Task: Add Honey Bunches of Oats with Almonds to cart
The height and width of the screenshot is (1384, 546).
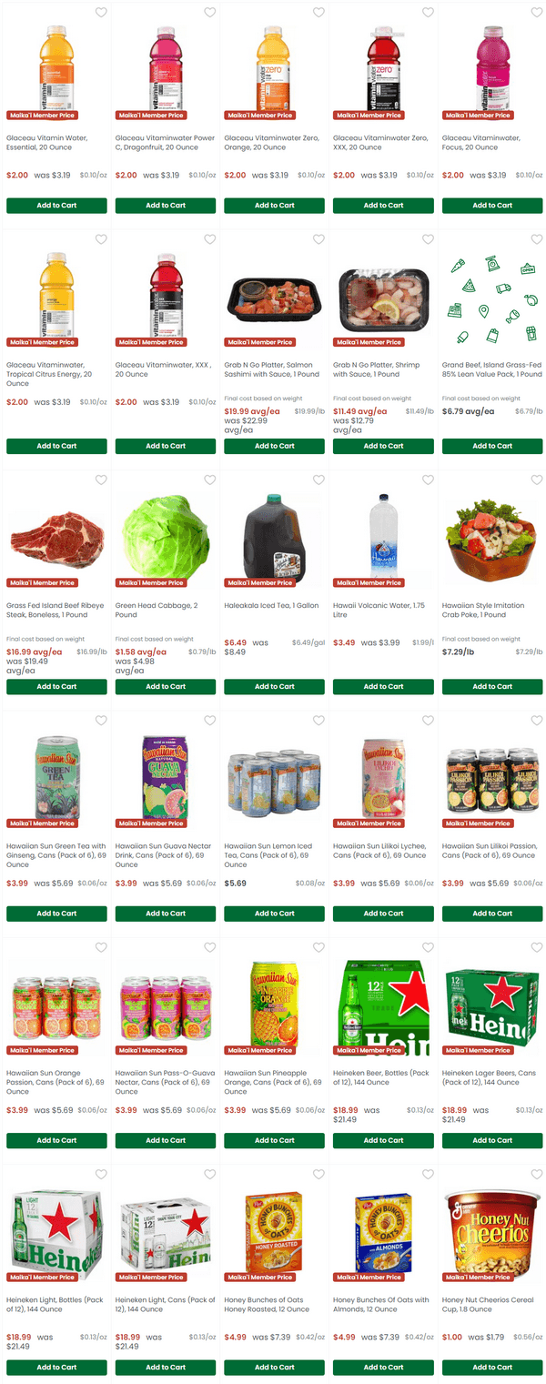Action: [x=383, y=1368]
